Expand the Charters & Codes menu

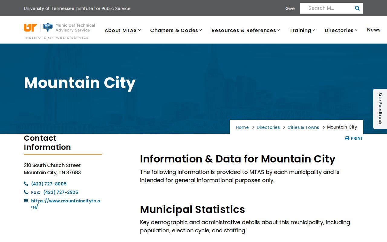click(176, 30)
